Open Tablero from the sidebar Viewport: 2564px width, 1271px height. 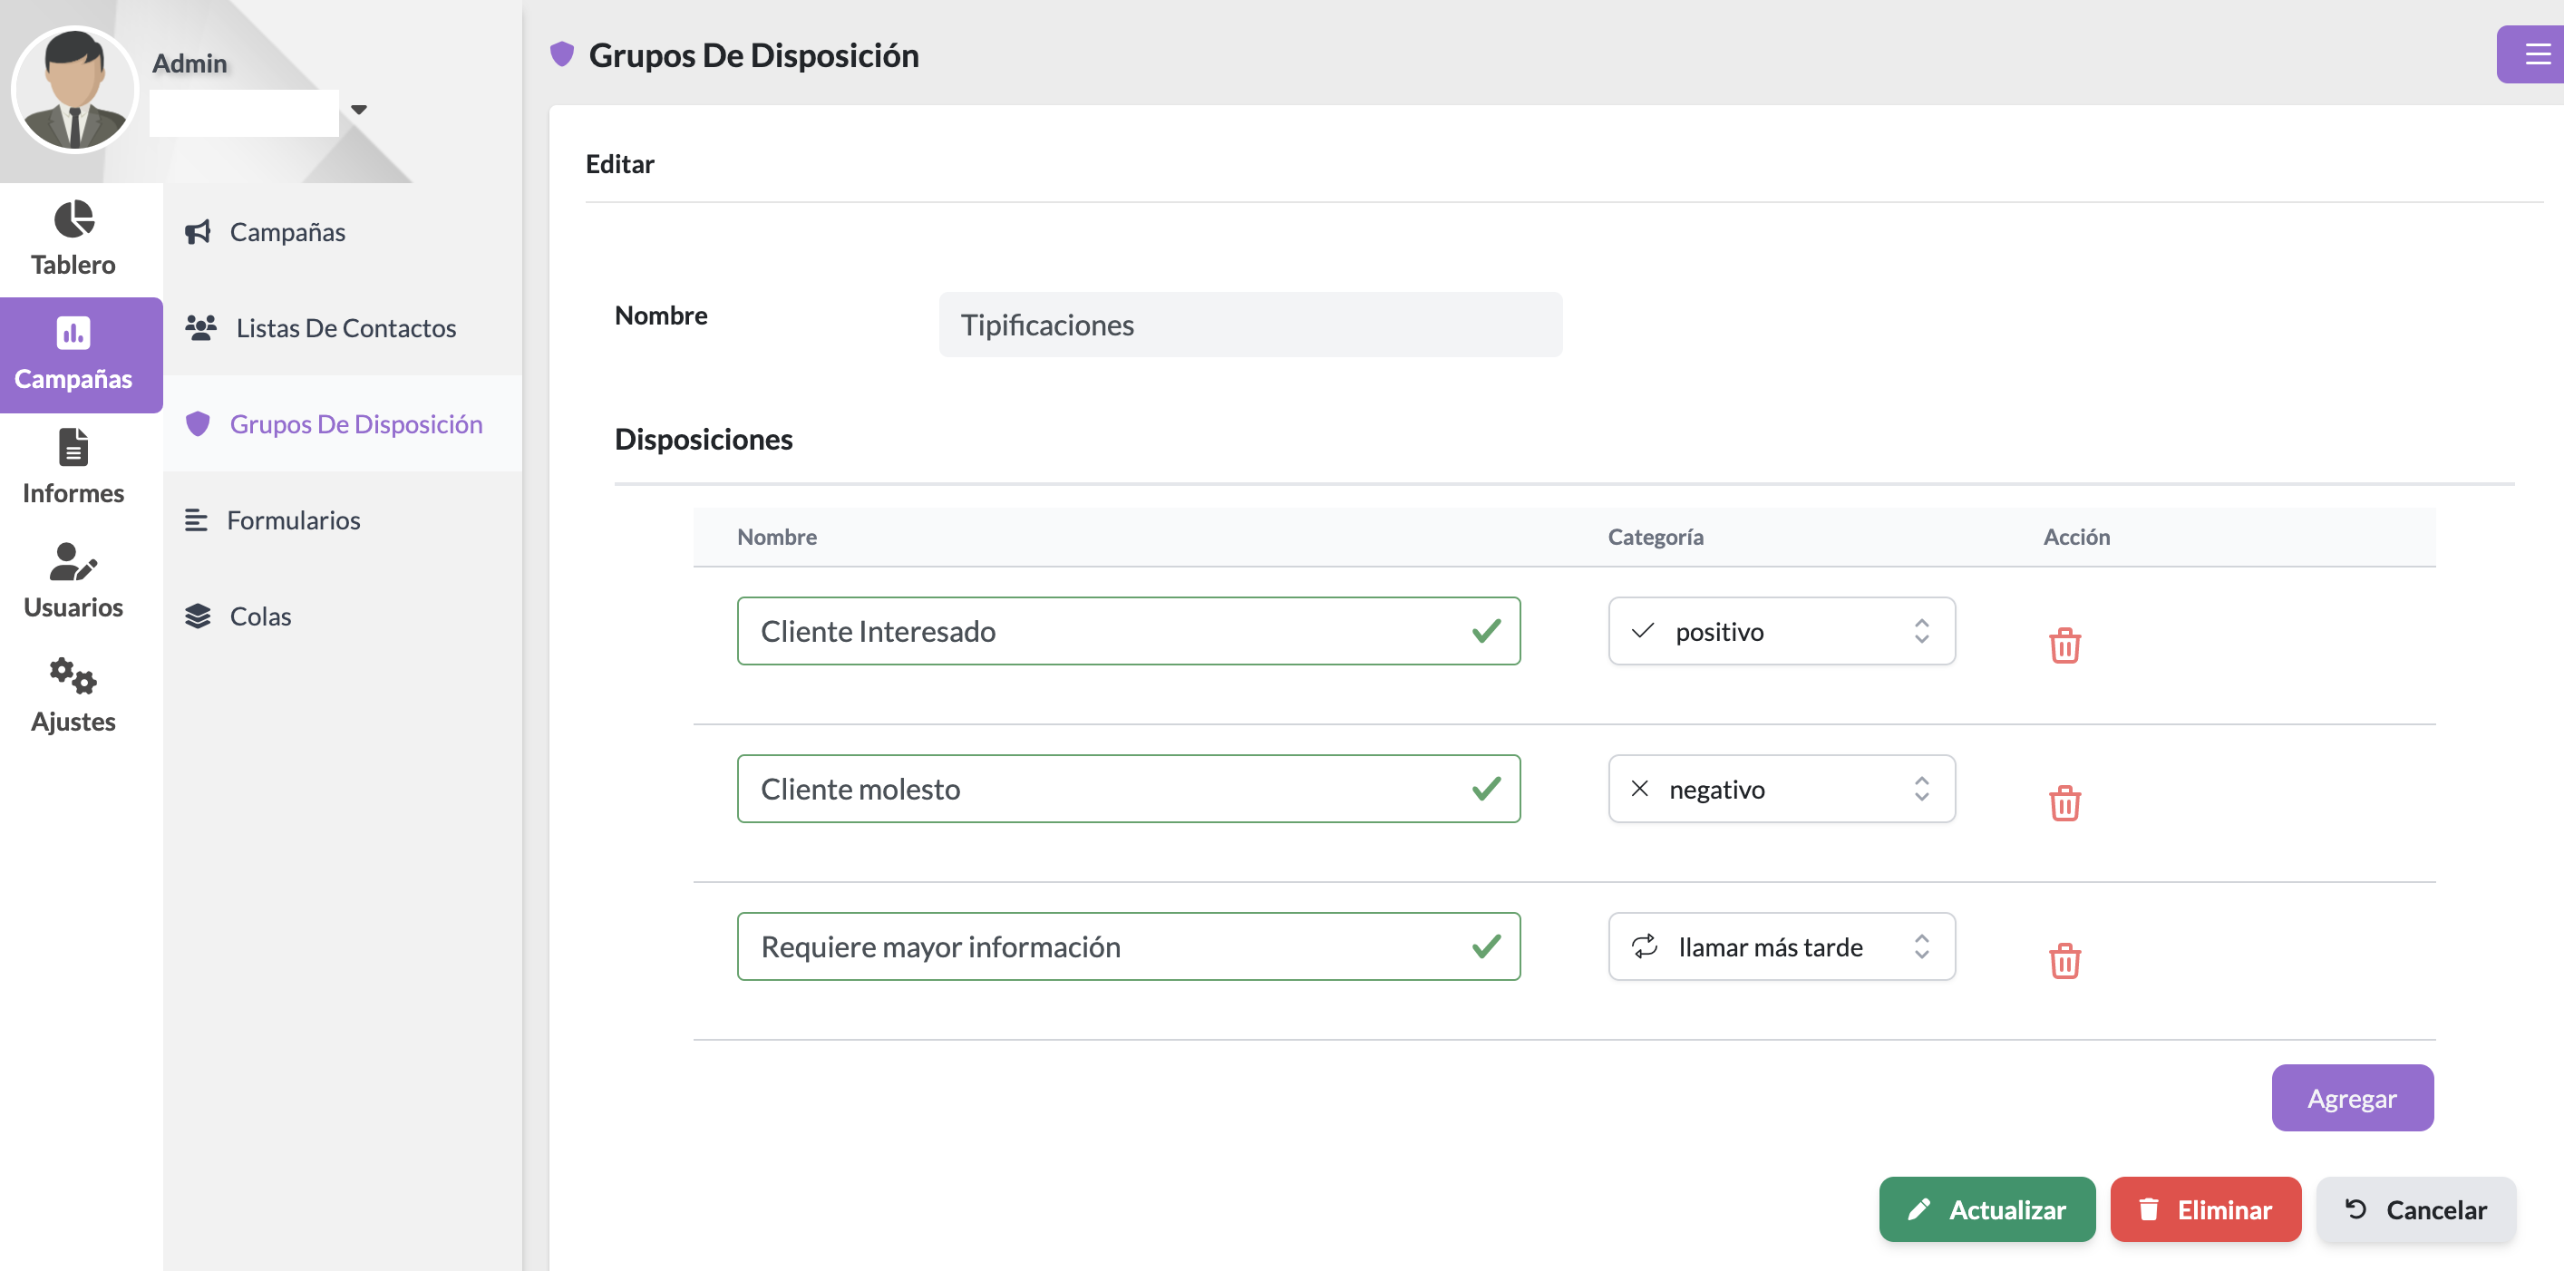tap(73, 238)
